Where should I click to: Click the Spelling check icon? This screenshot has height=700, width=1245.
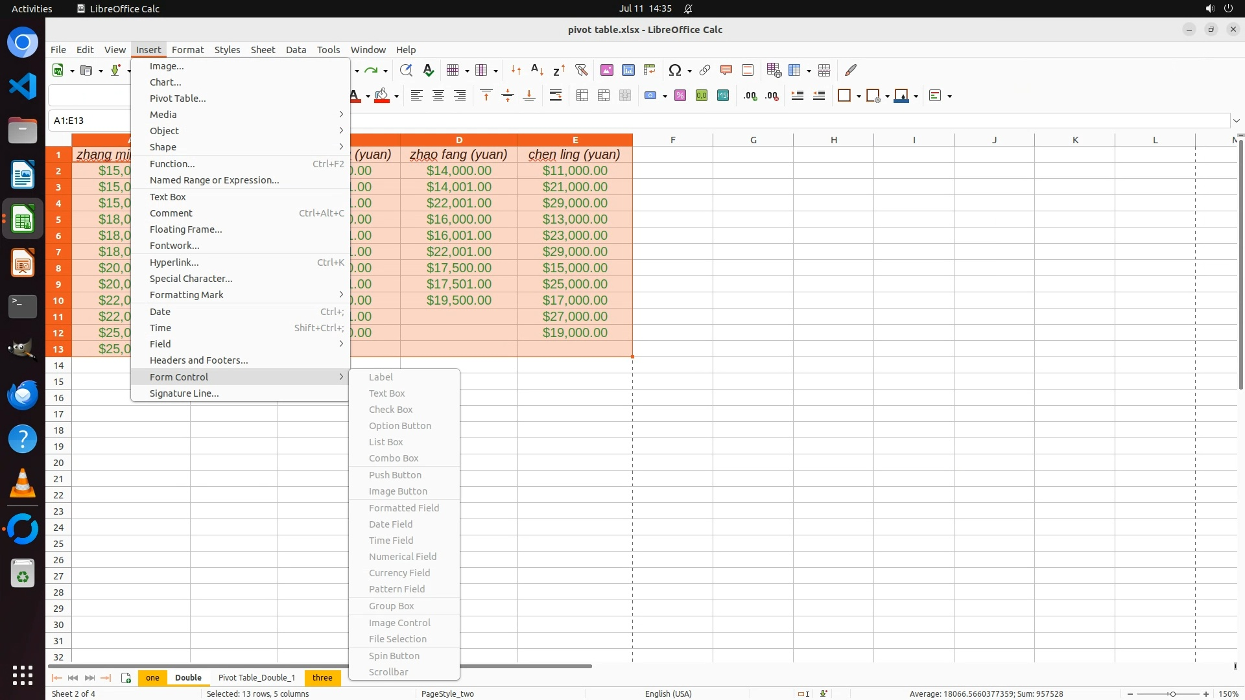pyautogui.click(x=428, y=70)
